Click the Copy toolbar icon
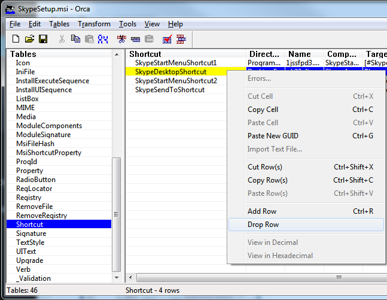 [x=75, y=39]
